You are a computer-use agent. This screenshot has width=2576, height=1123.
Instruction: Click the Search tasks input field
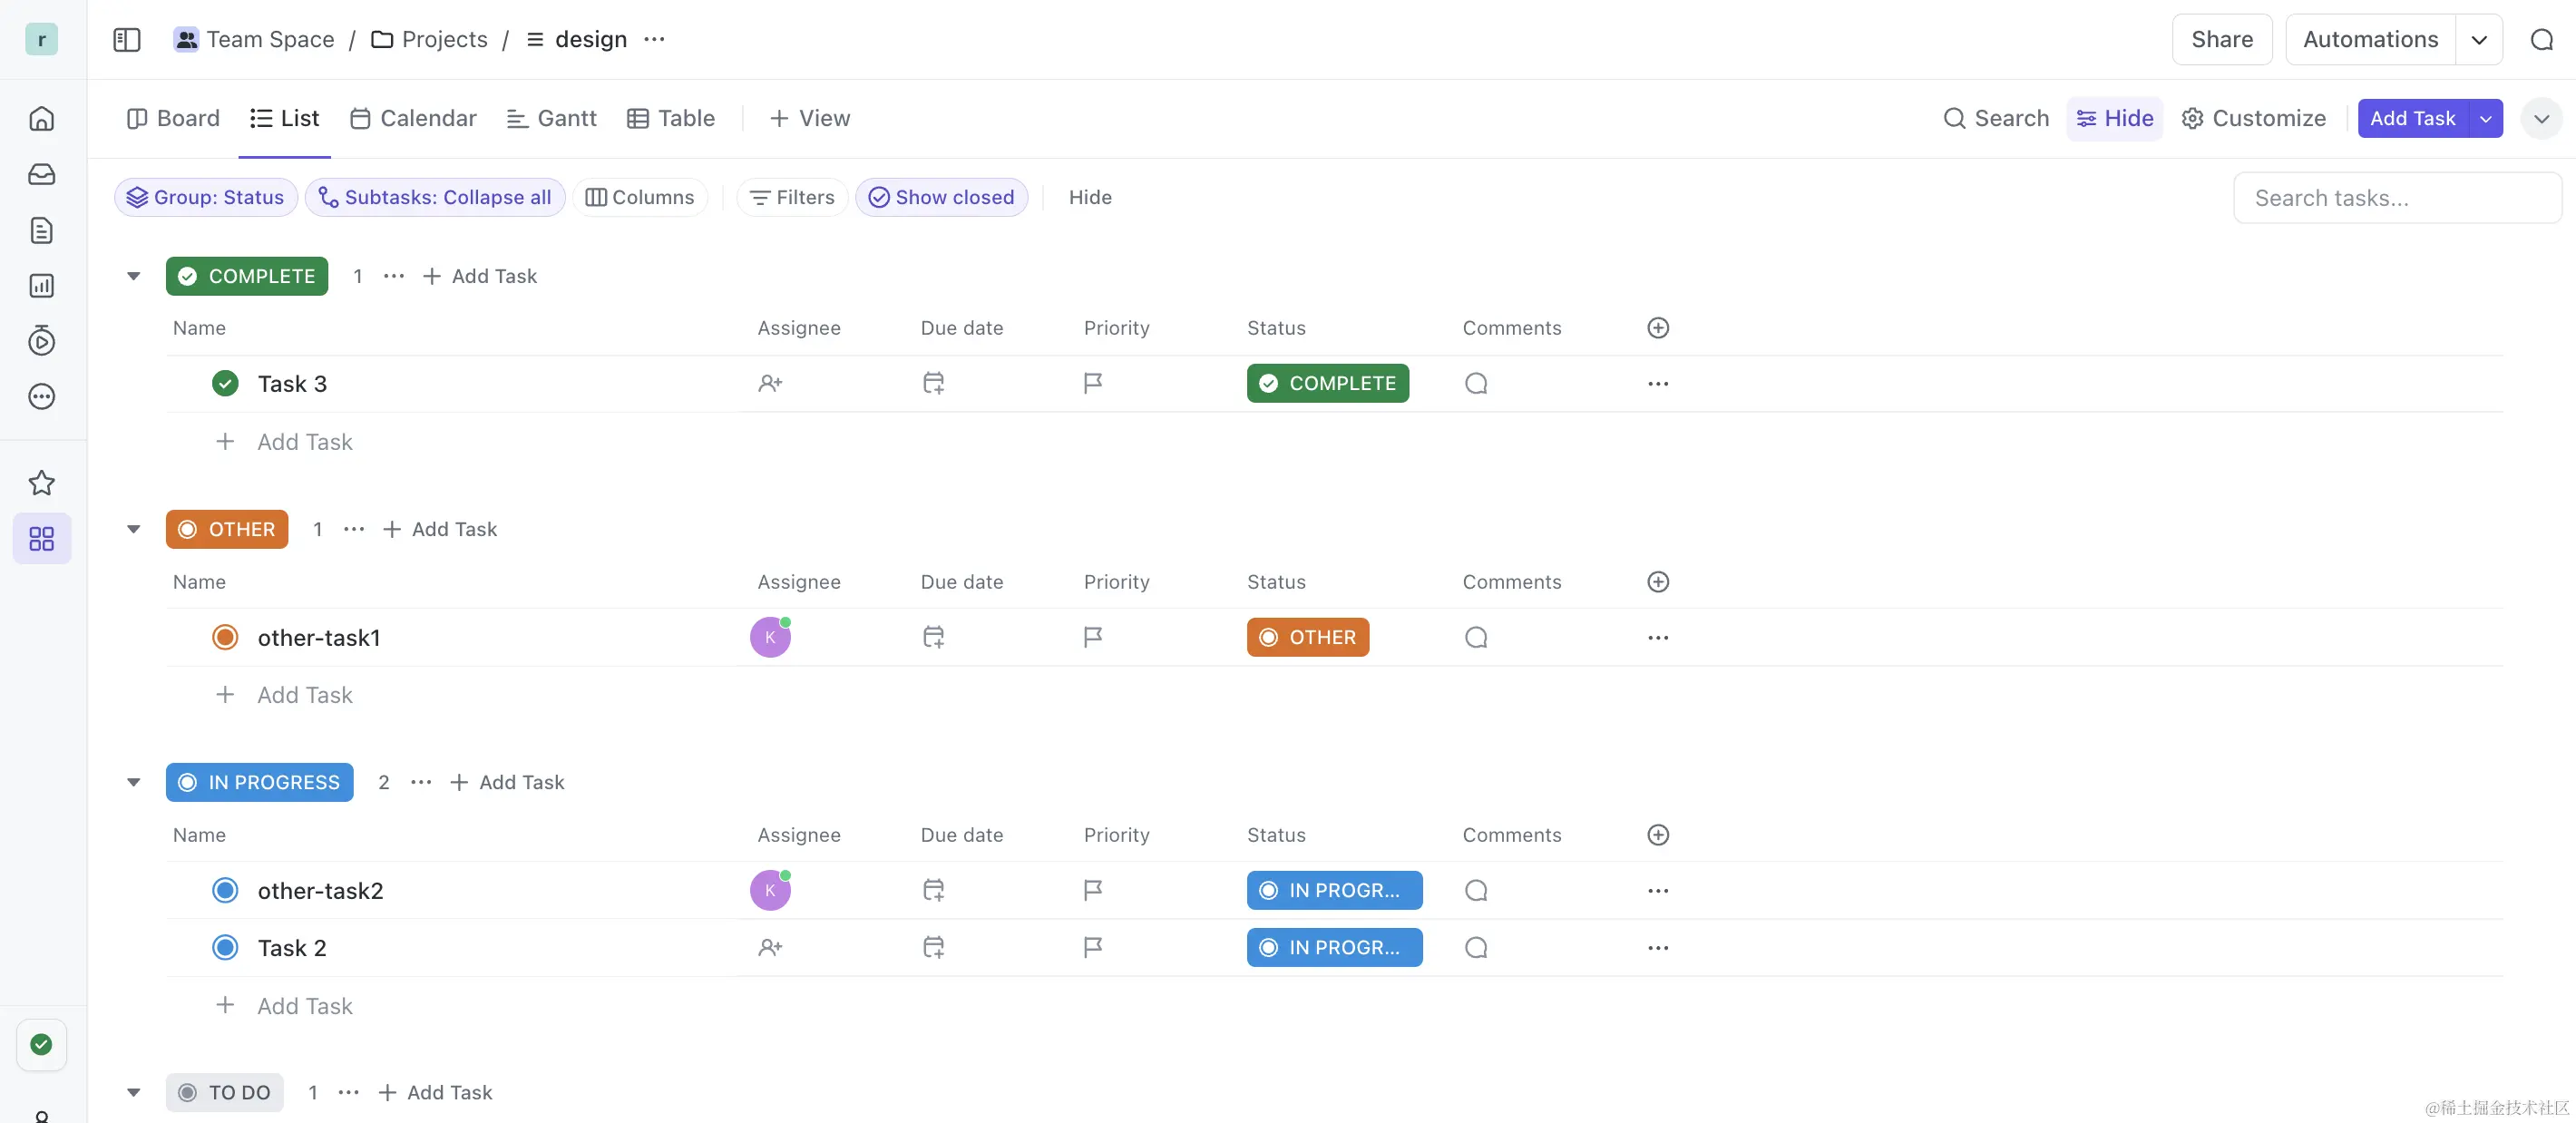click(x=2396, y=198)
